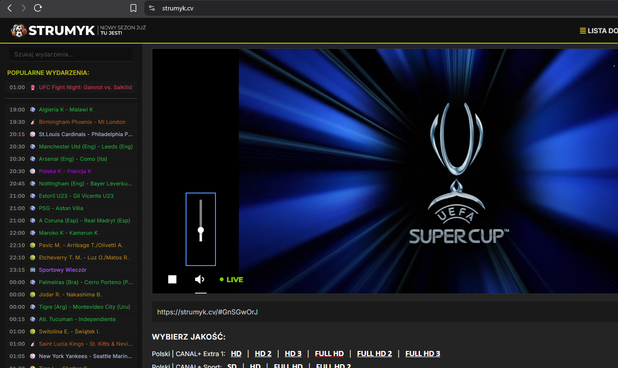Click the tennis ball icon beside Jodar R.
Screen dimensions: 618x368
coord(33,294)
